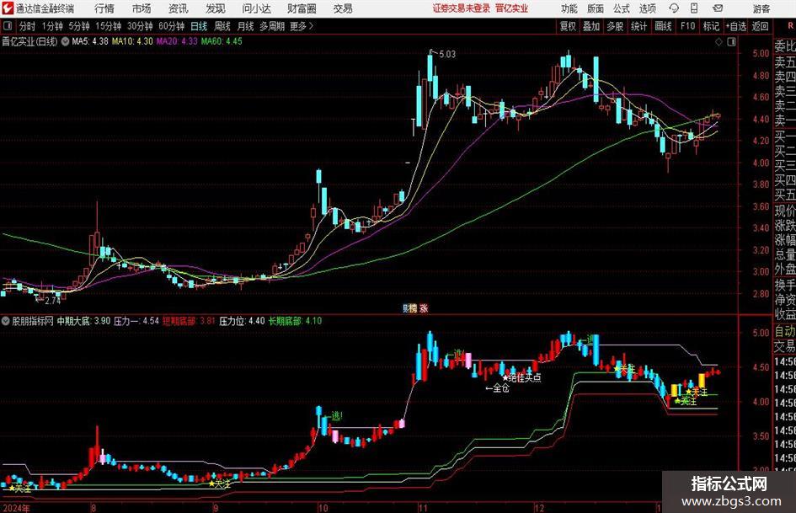The width and height of the screenshot is (796, 513).
Task: Click 压力位: 4.40 indicator text
Action: coord(242,321)
